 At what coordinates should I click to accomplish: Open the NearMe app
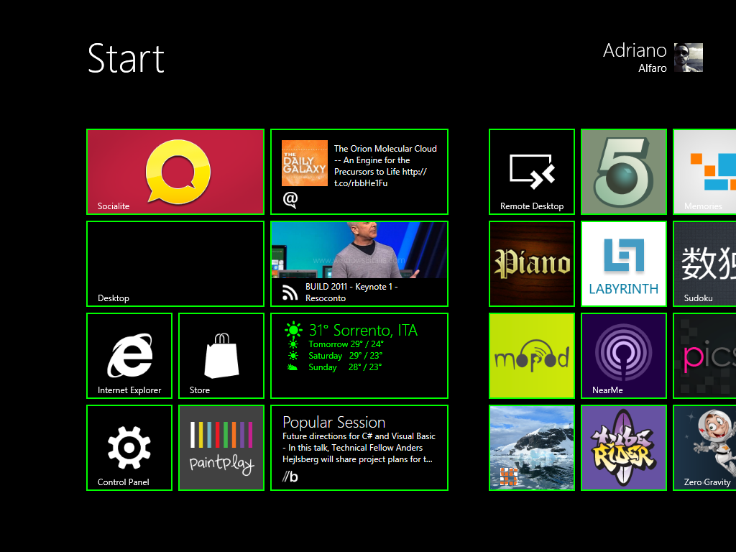[x=623, y=356]
